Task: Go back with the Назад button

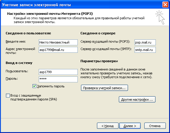Action: [x=108, y=126]
